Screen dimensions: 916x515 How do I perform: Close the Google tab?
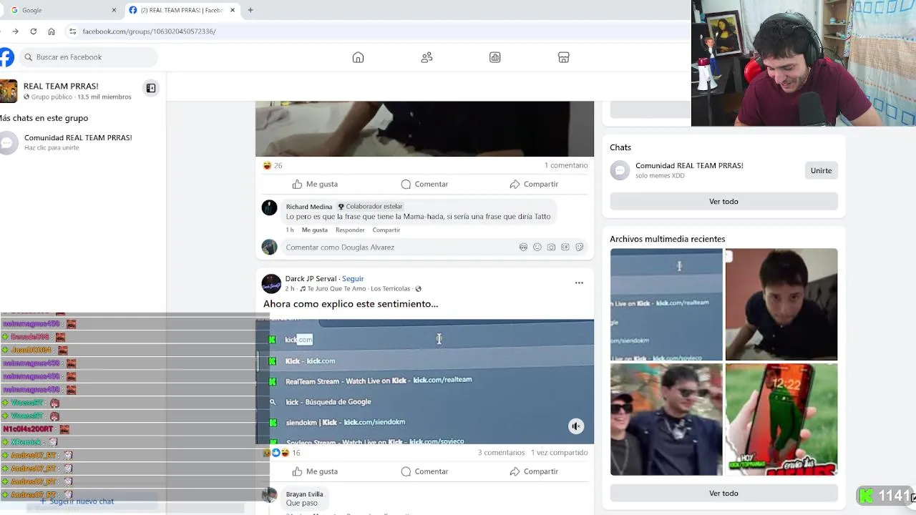114,10
